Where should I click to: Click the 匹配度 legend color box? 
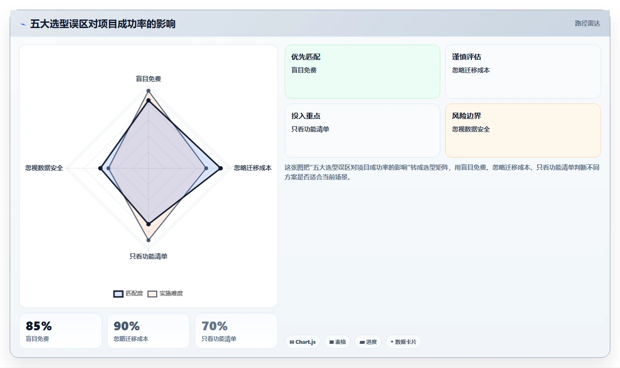pyautogui.click(x=118, y=294)
